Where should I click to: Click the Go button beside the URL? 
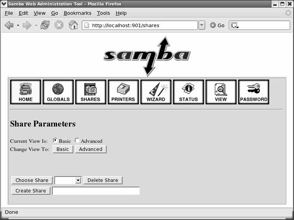click(217, 25)
